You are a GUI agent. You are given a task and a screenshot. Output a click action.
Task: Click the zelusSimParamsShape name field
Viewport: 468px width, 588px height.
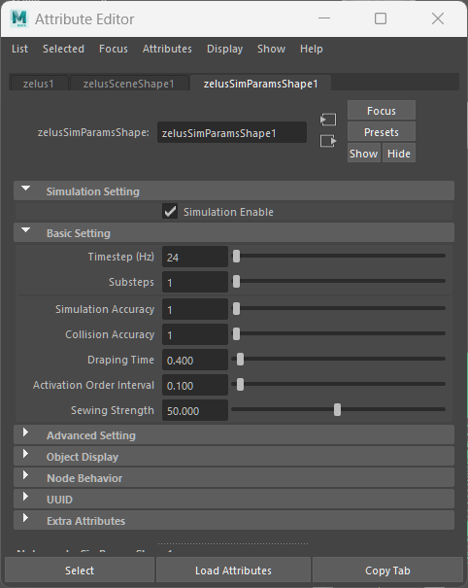(x=232, y=133)
